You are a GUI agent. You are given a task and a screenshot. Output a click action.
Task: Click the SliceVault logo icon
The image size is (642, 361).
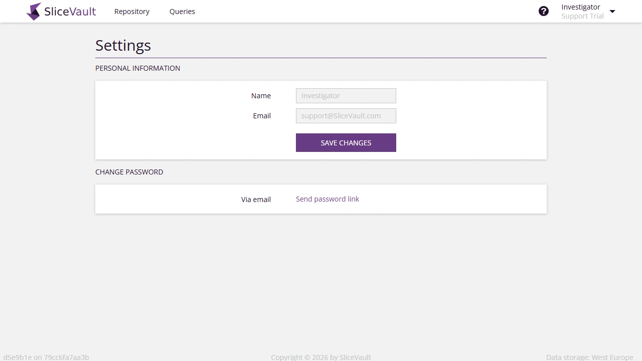(34, 11)
